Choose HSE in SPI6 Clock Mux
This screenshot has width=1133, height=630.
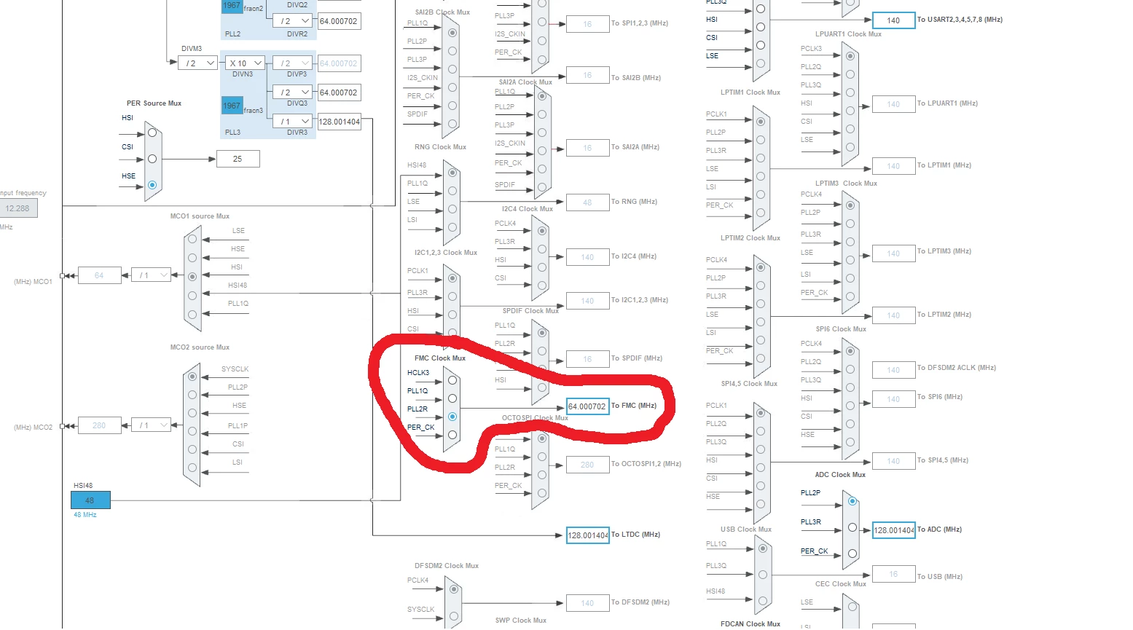[x=850, y=442]
